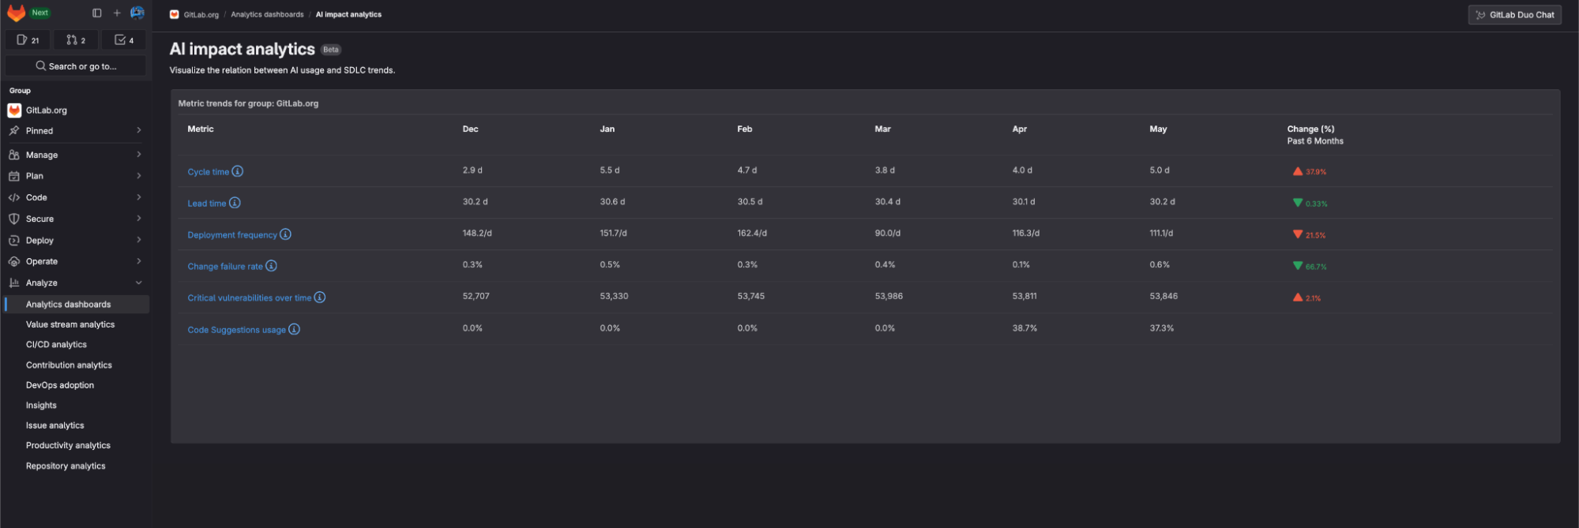Viewport: 1579px width, 528px height.
Task: Open Change failure rate metric link
Action: 224,266
